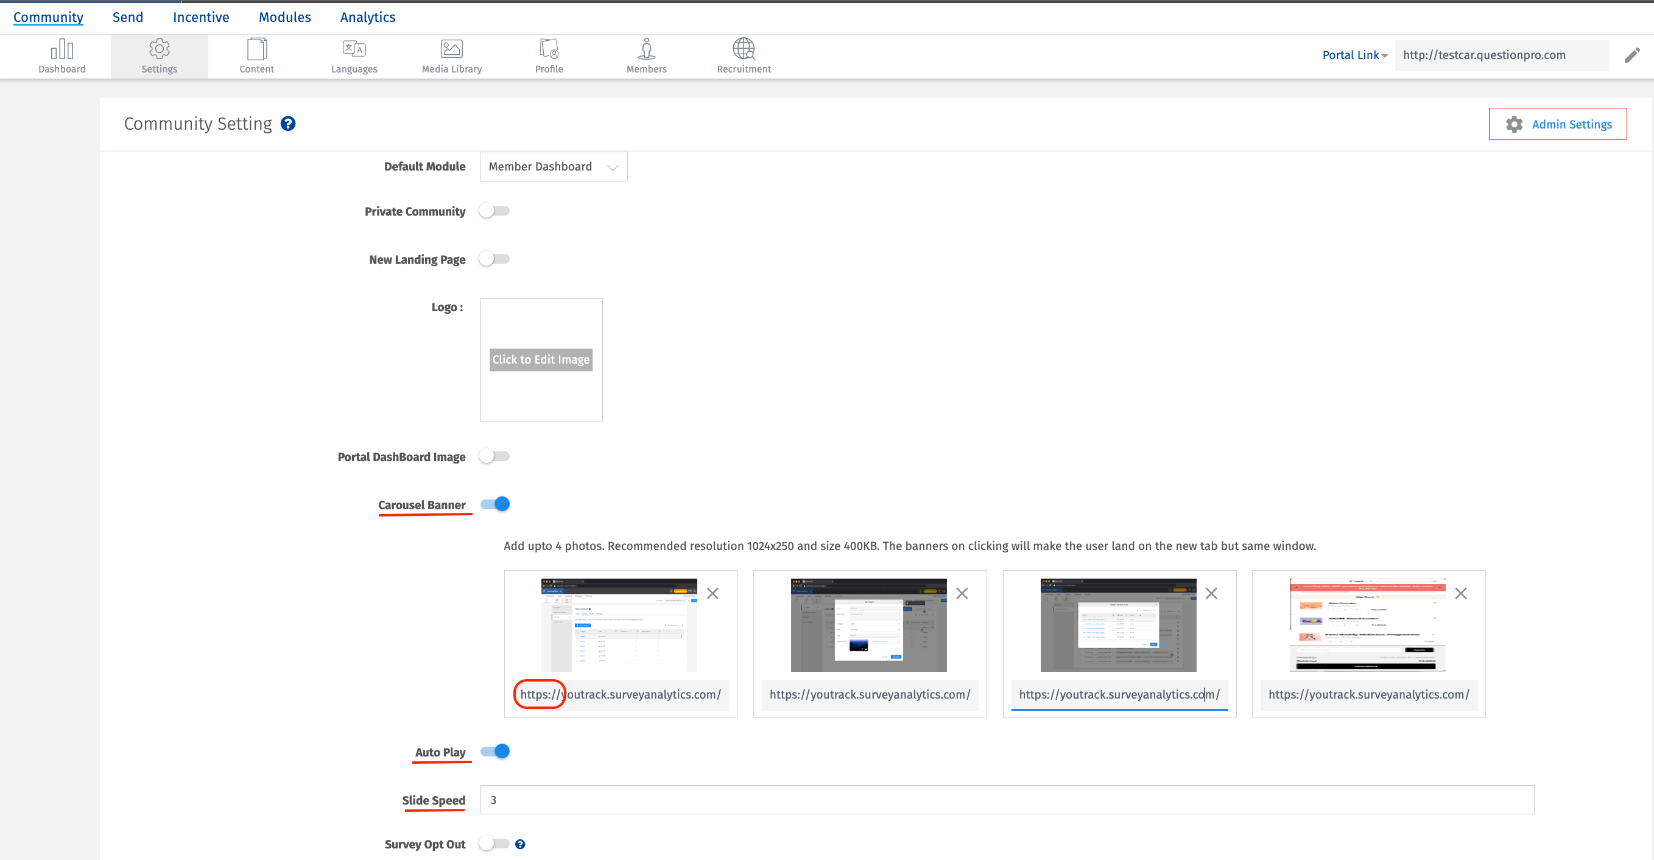This screenshot has width=1654, height=860.
Task: Open the Members person icon
Action: (x=646, y=49)
